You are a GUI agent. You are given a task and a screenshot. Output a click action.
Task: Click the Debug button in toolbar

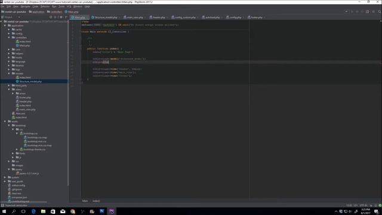point(357,12)
